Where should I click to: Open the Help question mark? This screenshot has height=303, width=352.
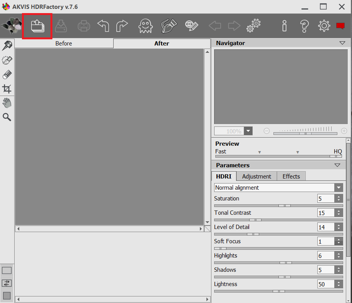(304, 26)
